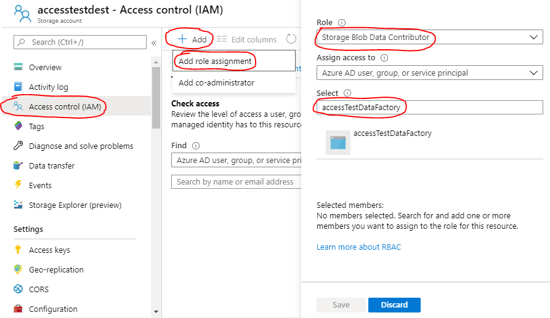Click the Refresh icon in toolbar
550x318 pixels.
tap(291, 39)
